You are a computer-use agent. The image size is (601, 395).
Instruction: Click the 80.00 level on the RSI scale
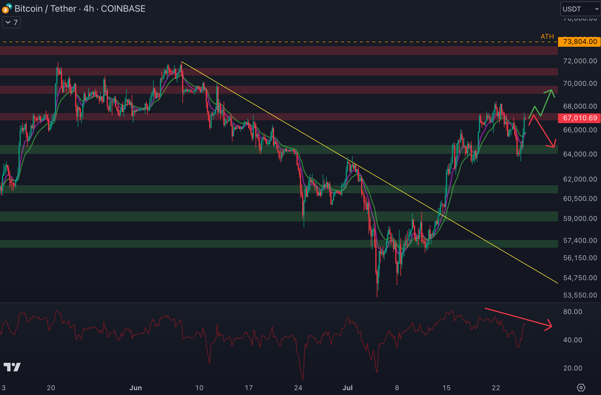[x=573, y=312]
